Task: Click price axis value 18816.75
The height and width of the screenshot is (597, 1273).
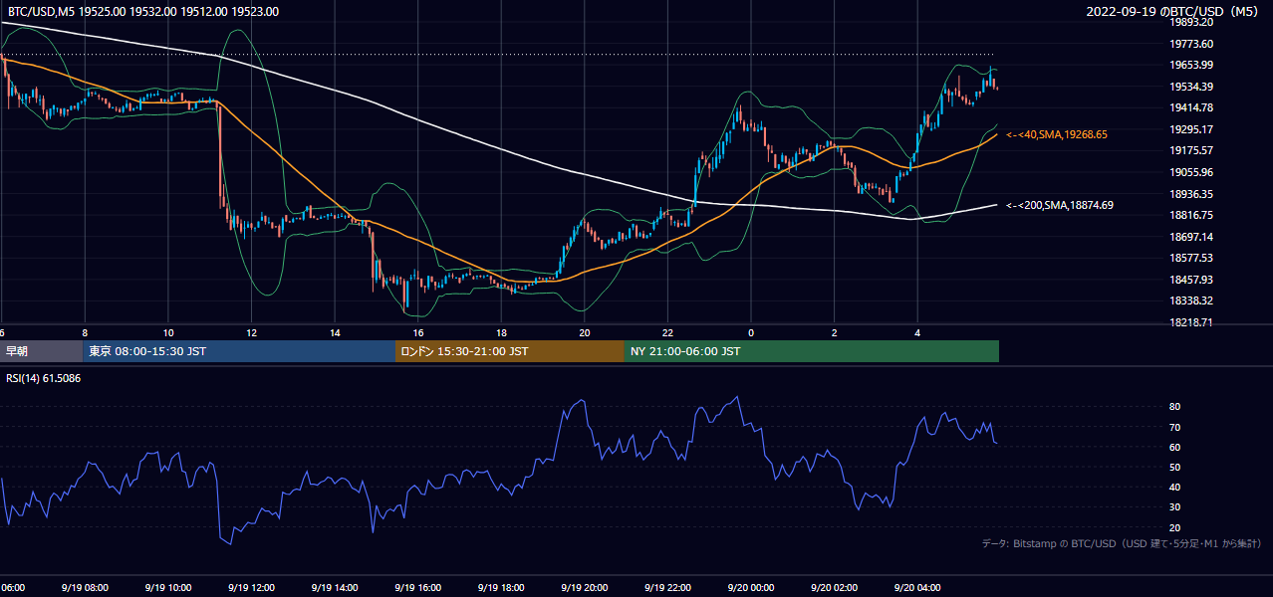Action: pos(1192,215)
